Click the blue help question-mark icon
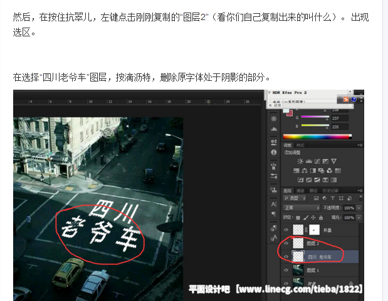This screenshot has width=388, height=301. tap(354, 99)
